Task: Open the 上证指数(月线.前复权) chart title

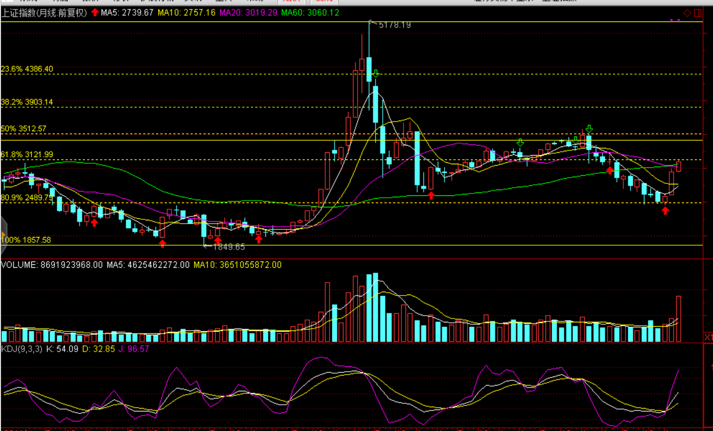Action: pyautogui.click(x=44, y=13)
